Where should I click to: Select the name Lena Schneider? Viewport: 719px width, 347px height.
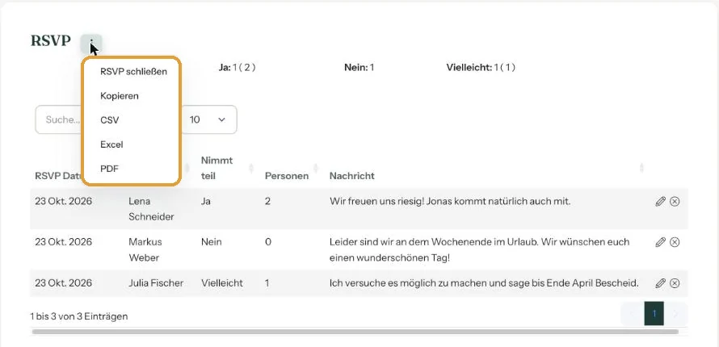151,209
